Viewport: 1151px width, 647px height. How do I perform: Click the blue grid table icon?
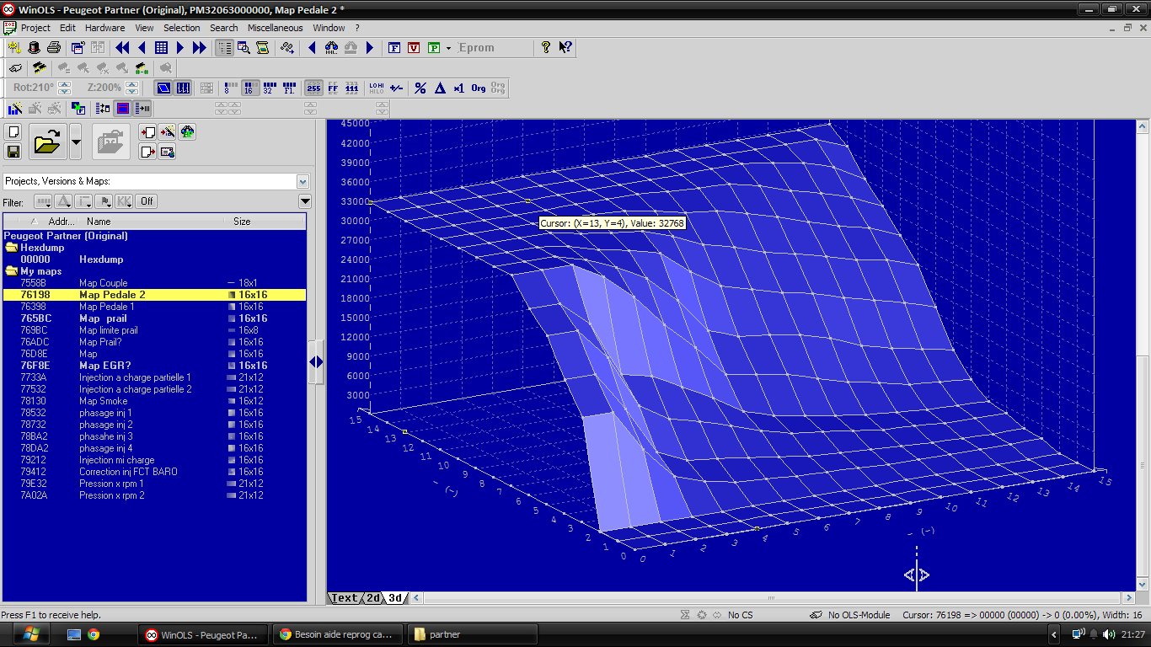[161, 48]
